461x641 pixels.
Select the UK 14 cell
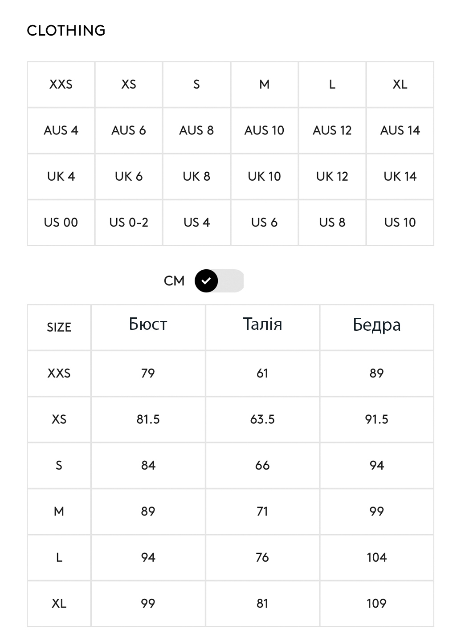(400, 177)
